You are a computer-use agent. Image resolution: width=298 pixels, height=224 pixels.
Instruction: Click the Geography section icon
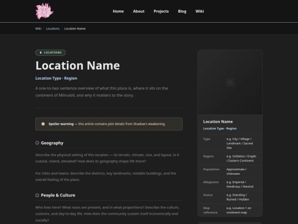pos(38,143)
